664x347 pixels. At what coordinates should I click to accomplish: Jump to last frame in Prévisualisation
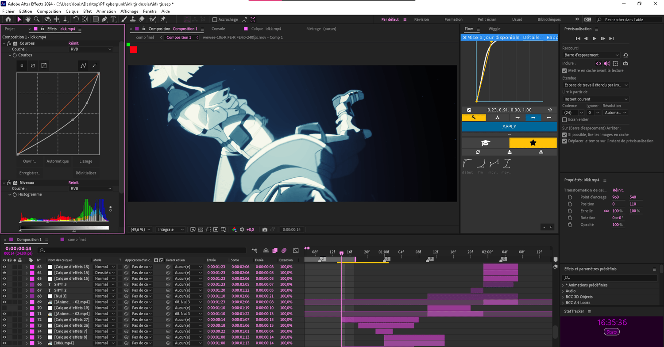[x=611, y=38]
